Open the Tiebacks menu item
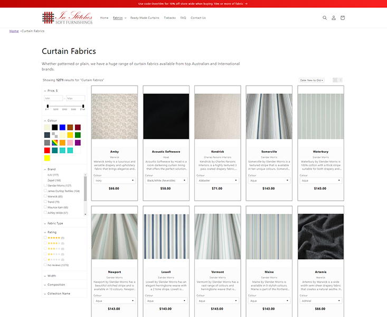This screenshot has height=317, width=387. click(x=170, y=18)
